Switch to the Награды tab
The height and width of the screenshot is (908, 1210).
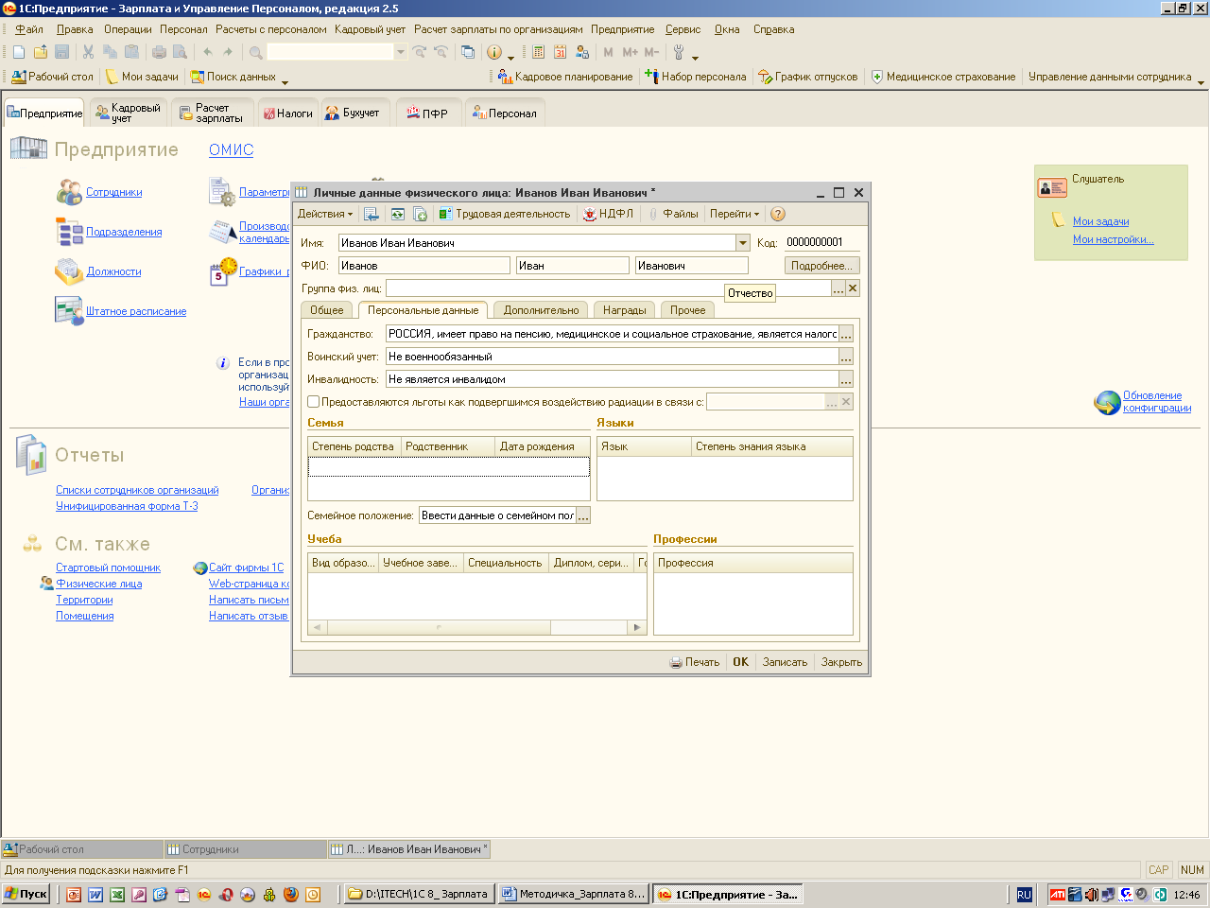coord(625,310)
